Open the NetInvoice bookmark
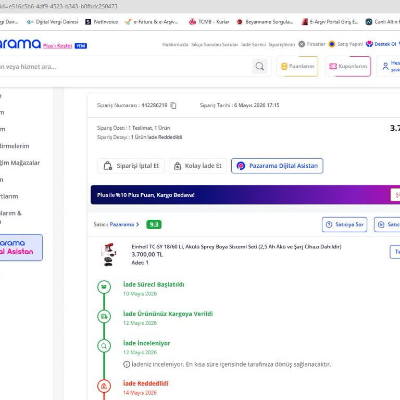 pos(102,22)
